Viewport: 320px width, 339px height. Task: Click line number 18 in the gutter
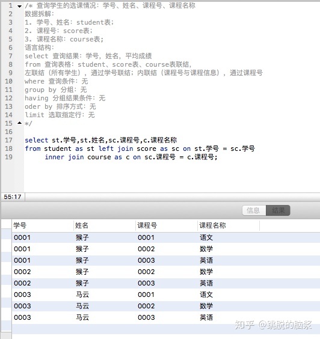pos(8,148)
